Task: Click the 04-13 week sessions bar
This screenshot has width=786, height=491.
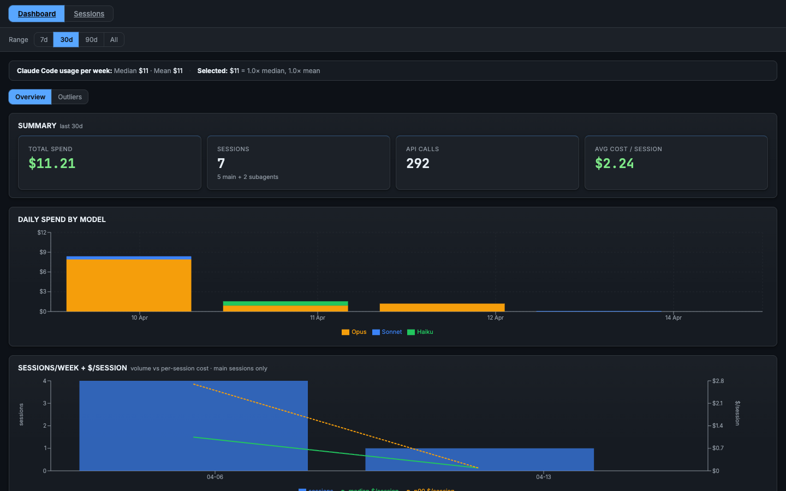Action: [x=479, y=459]
